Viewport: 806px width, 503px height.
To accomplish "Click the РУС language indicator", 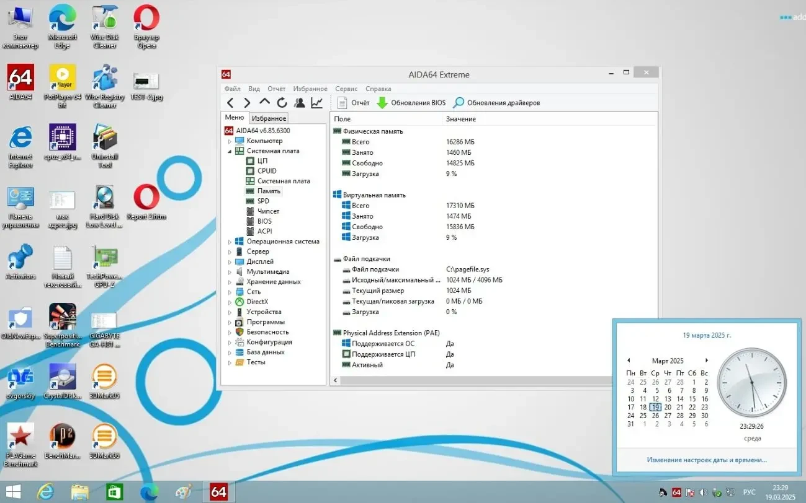I will click(750, 492).
